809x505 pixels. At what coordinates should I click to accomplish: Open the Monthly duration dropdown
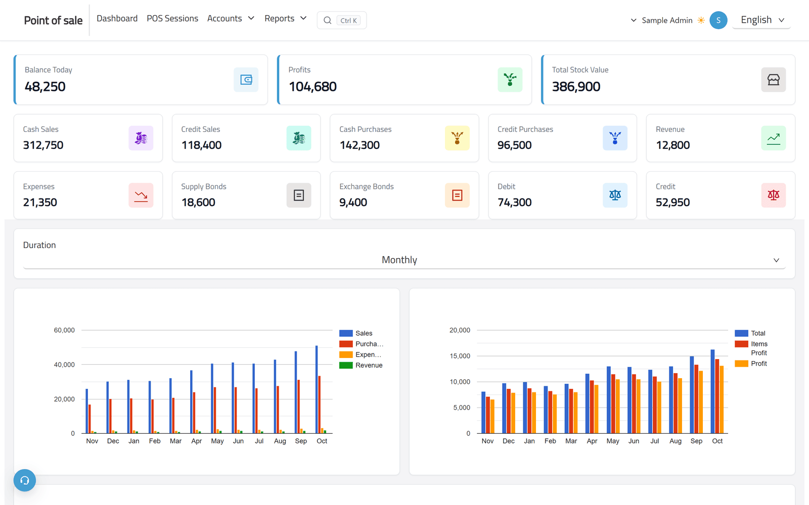(x=404, y=260)
